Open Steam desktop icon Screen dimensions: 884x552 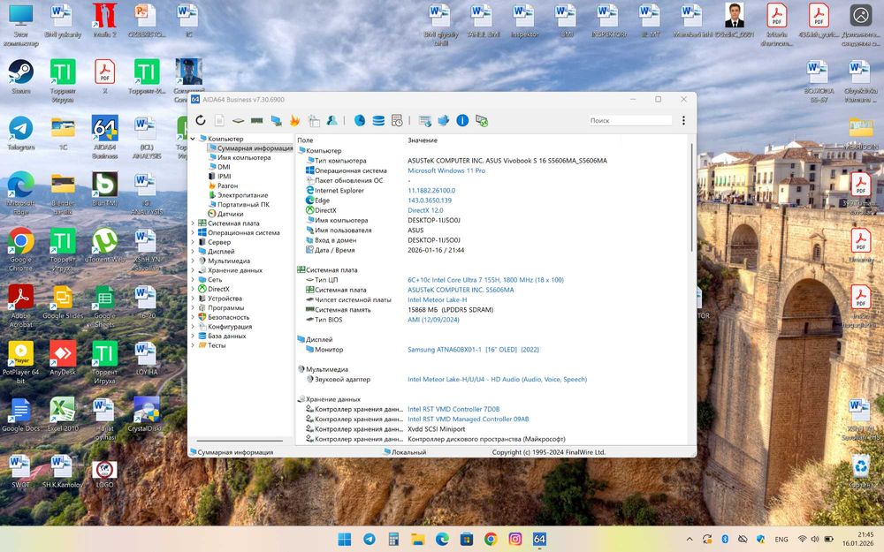pyautogui.click(x=21, y=77)
